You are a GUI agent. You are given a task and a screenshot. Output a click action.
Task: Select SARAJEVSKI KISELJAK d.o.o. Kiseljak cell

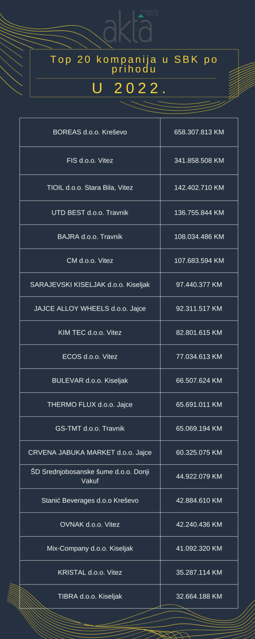[90, 285]
